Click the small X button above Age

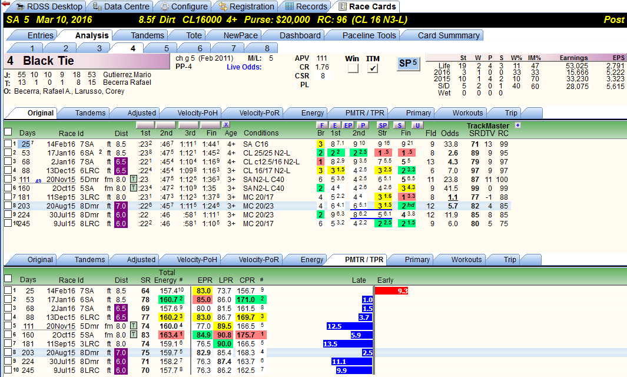[226, 125]
